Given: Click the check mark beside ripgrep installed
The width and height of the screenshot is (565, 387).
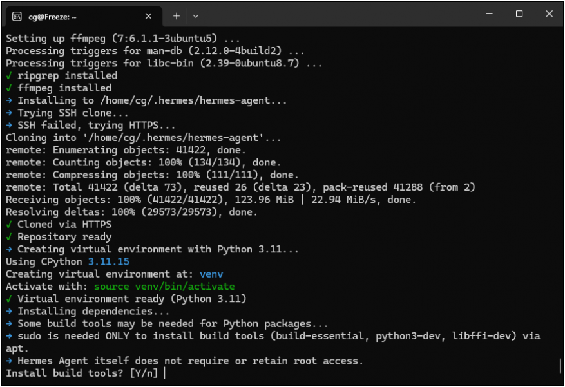Looking at the screenshot, I should coord(9,75).
